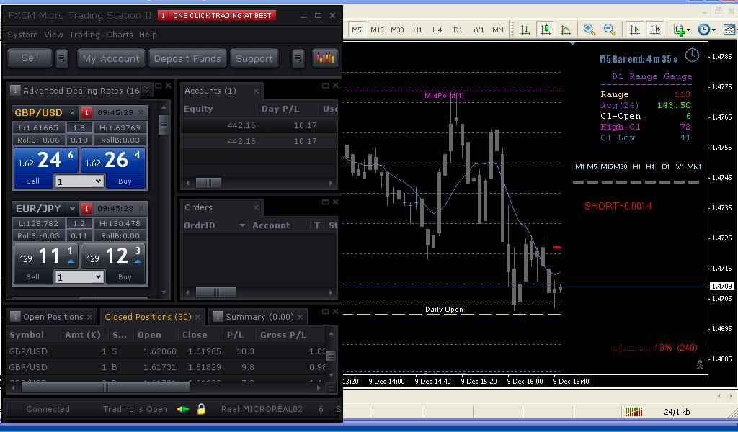Switch to line chart icon

pos(566,30)
